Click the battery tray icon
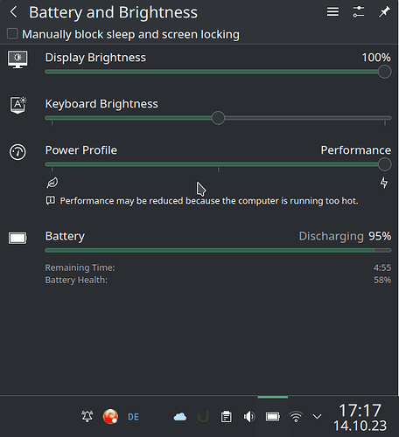Image resolution: width=399 pixels, height=437 pixels. pyautogui.click(x=273, y=417)
